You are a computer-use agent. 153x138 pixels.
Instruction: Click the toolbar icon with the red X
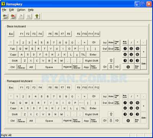[13, 16]
